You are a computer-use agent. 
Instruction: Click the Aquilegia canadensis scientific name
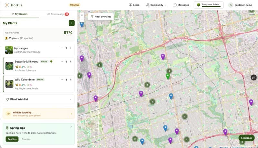(x=26, y=88)
